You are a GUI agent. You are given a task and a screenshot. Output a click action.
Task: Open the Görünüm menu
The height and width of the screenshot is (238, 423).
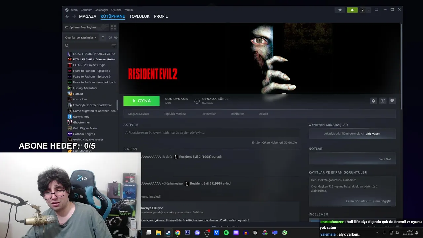click(86, 10)
